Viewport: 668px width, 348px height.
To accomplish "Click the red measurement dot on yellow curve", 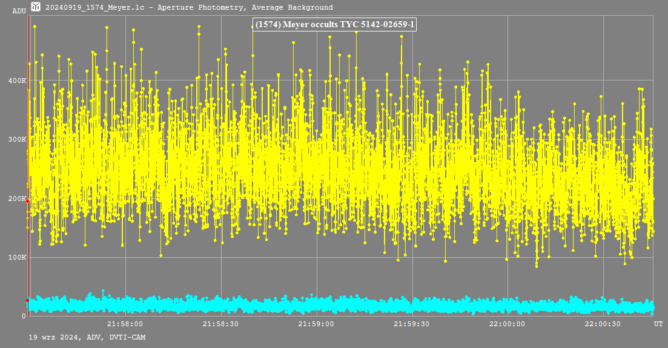I will tap(28, 201).
